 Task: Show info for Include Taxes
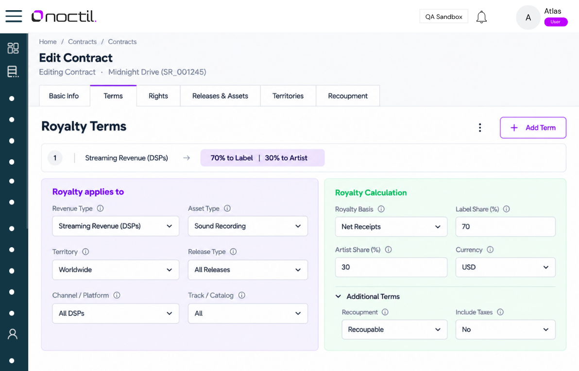tap(500, 312)
